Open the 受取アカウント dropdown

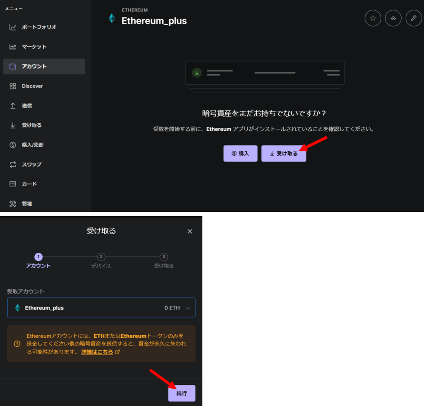[x=101, y=308]
